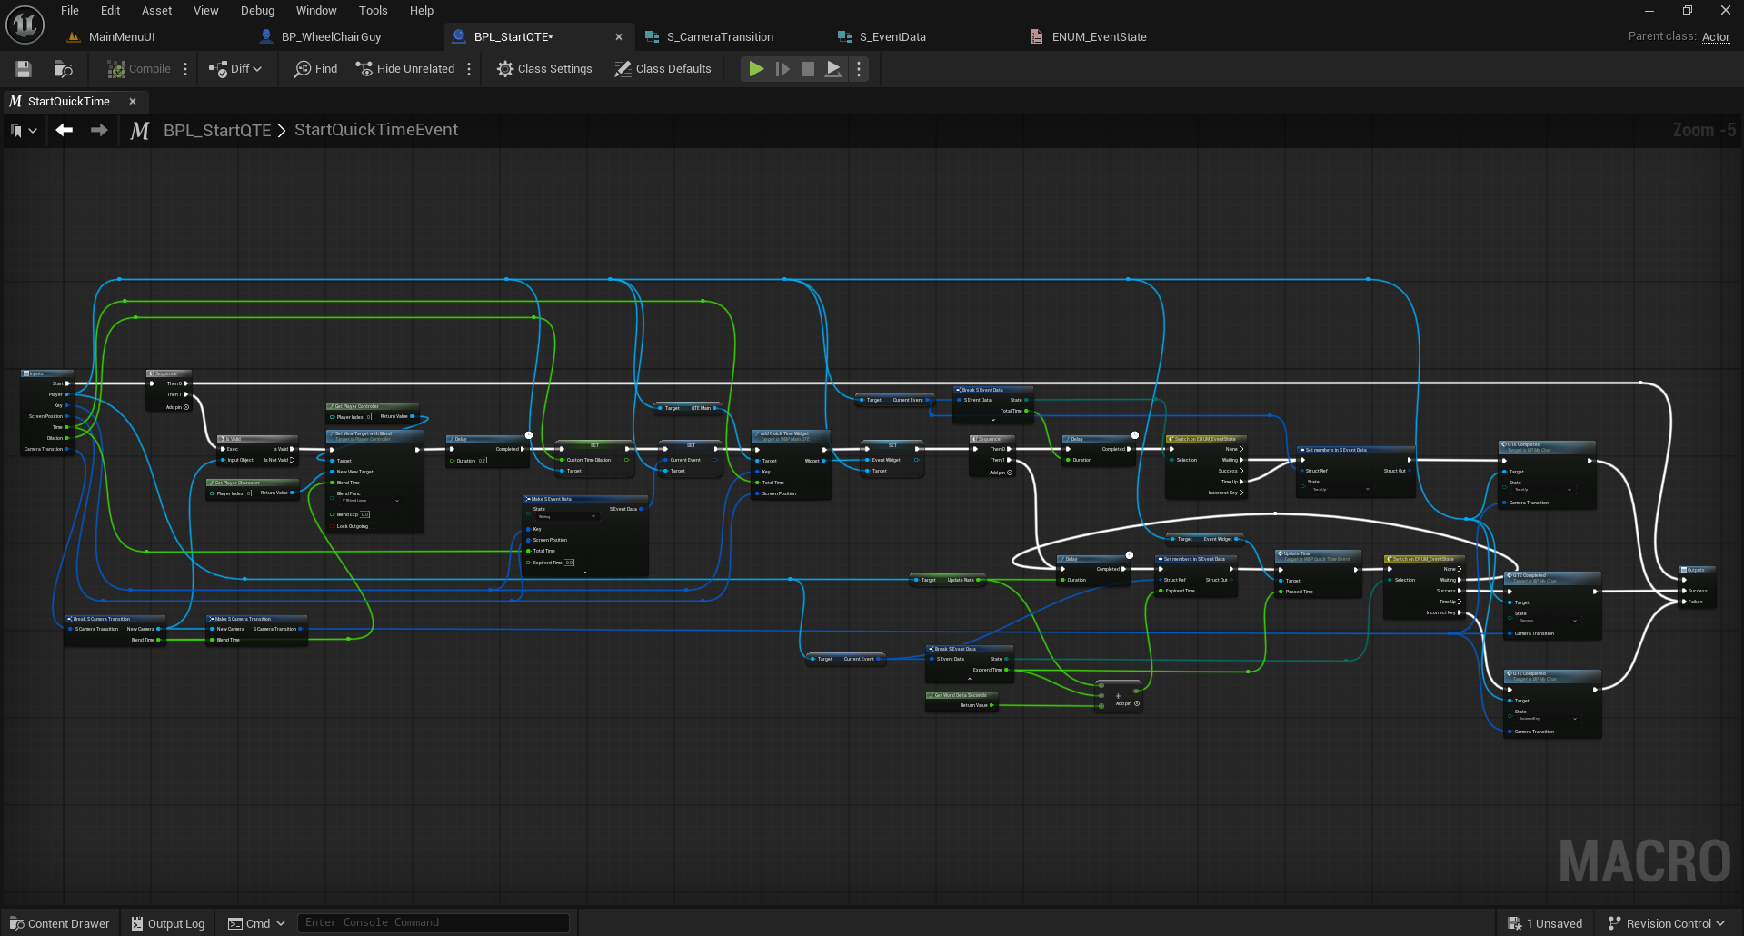Image resolution: width=1744 pixels, height=936 pixels.
Task: Open the Debug menu
Action: [258, 11]
